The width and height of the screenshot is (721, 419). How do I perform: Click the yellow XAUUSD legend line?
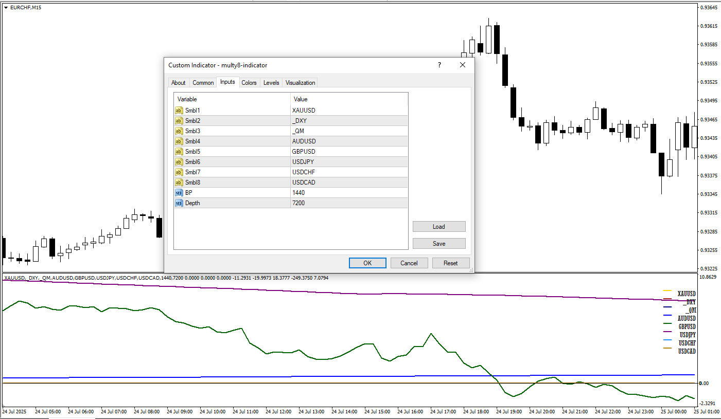click(x=667, y=292)
